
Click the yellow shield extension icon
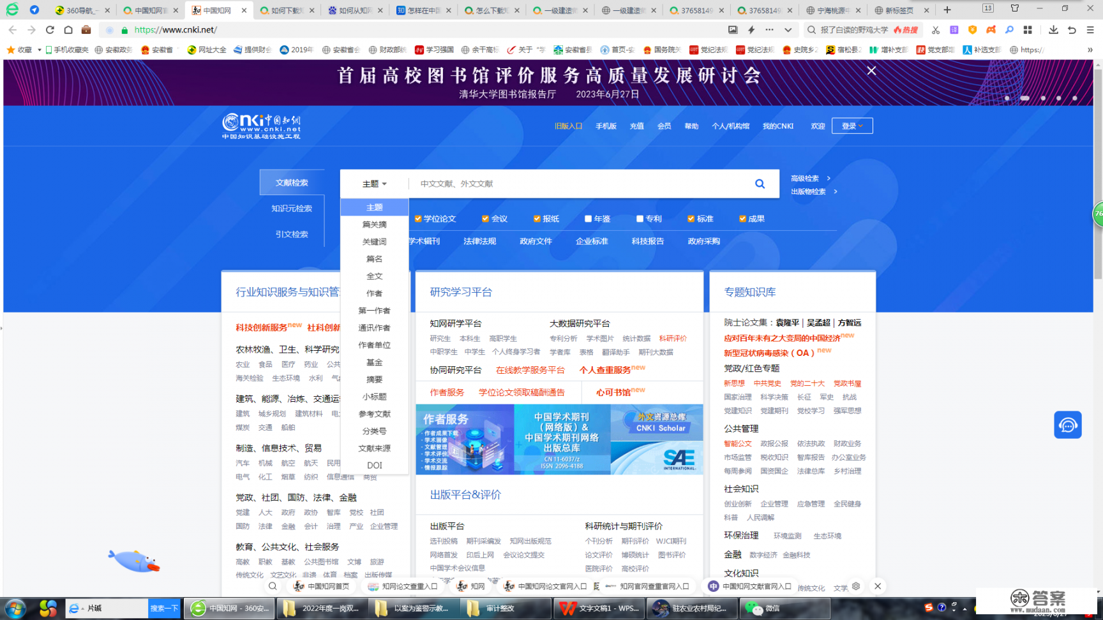(x=972, y=30)
